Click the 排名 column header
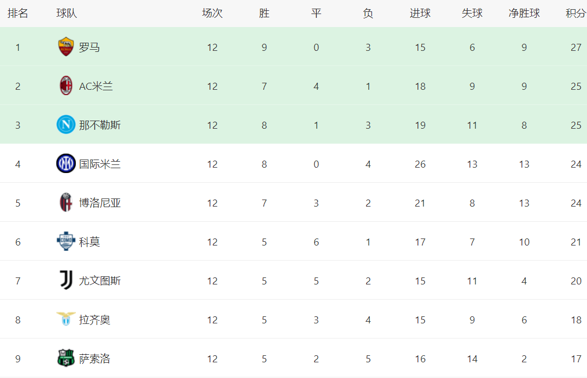The image size is (587, 378). (18, 14)
